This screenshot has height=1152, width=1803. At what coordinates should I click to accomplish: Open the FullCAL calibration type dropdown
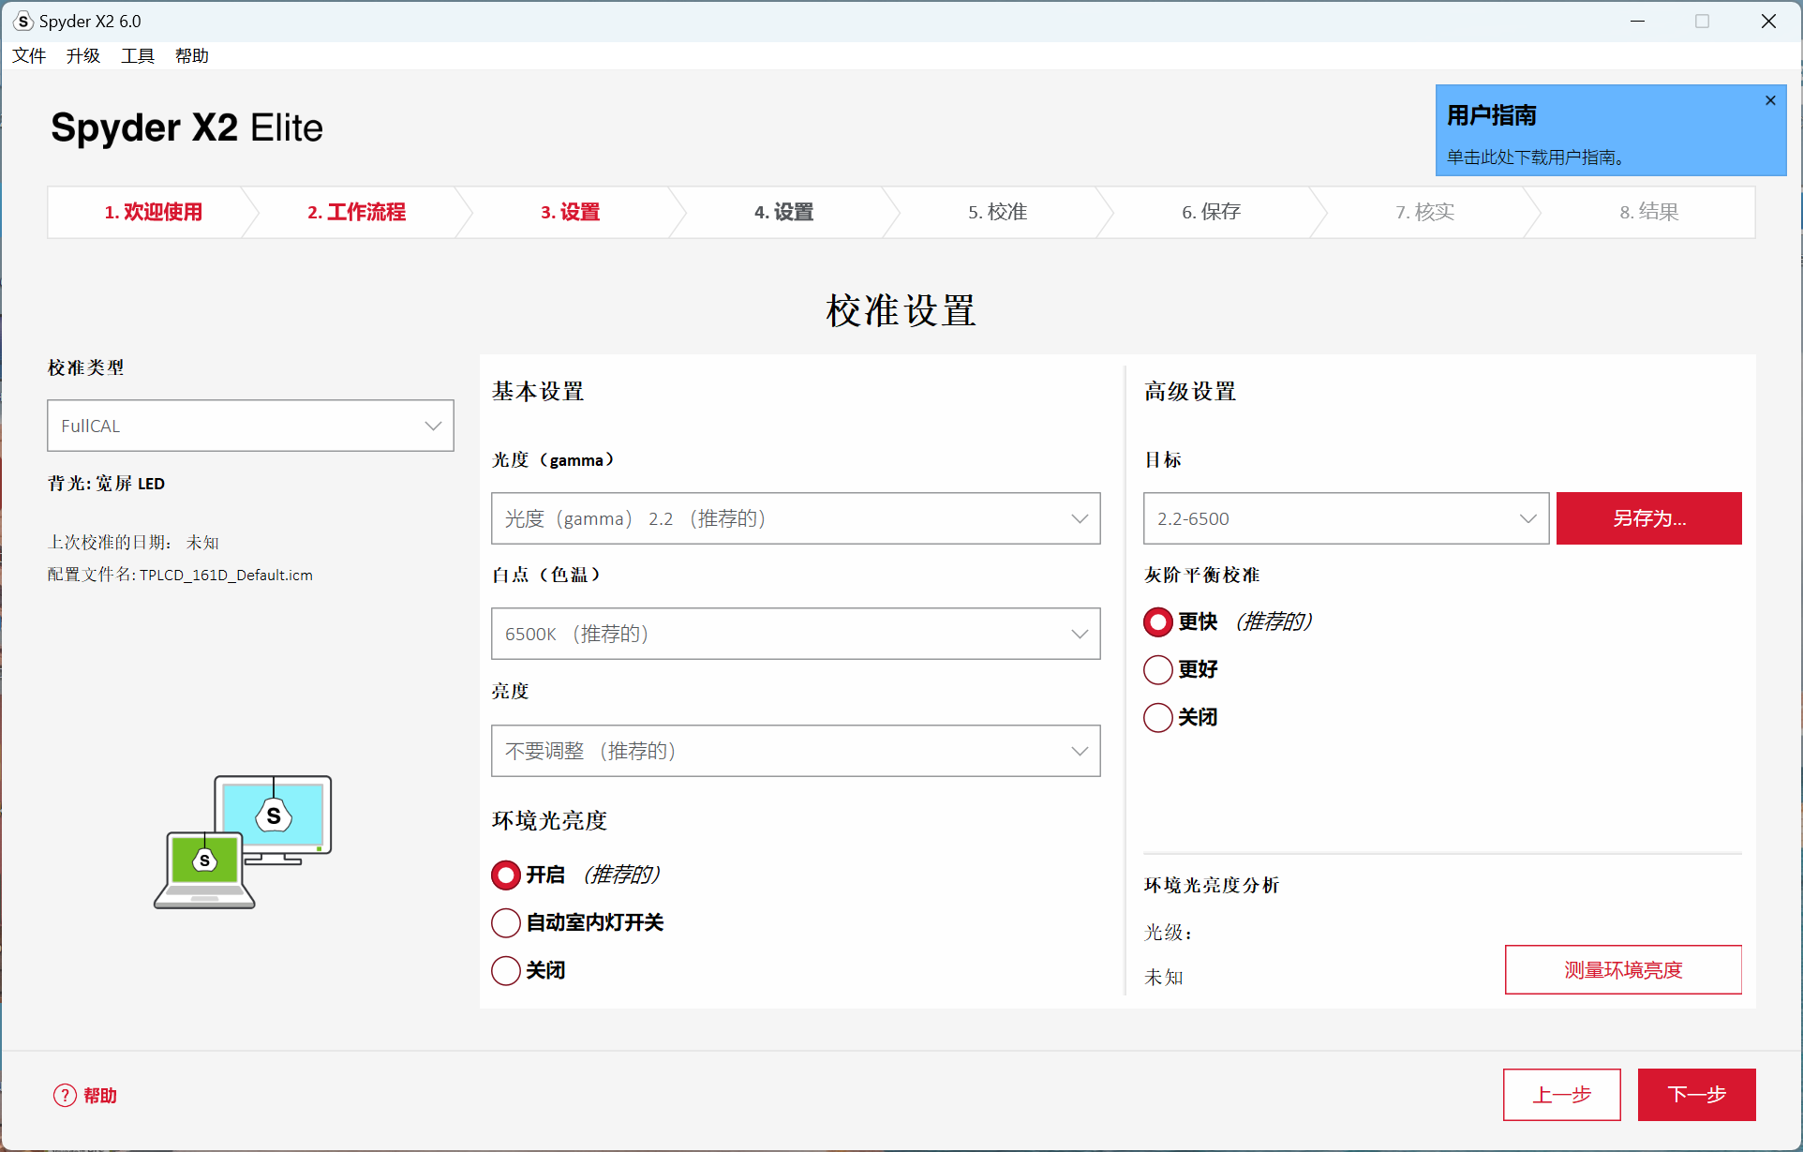(250, 426)
